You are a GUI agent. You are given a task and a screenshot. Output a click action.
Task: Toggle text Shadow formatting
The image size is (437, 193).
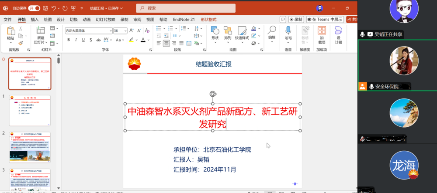coord(91,40)
